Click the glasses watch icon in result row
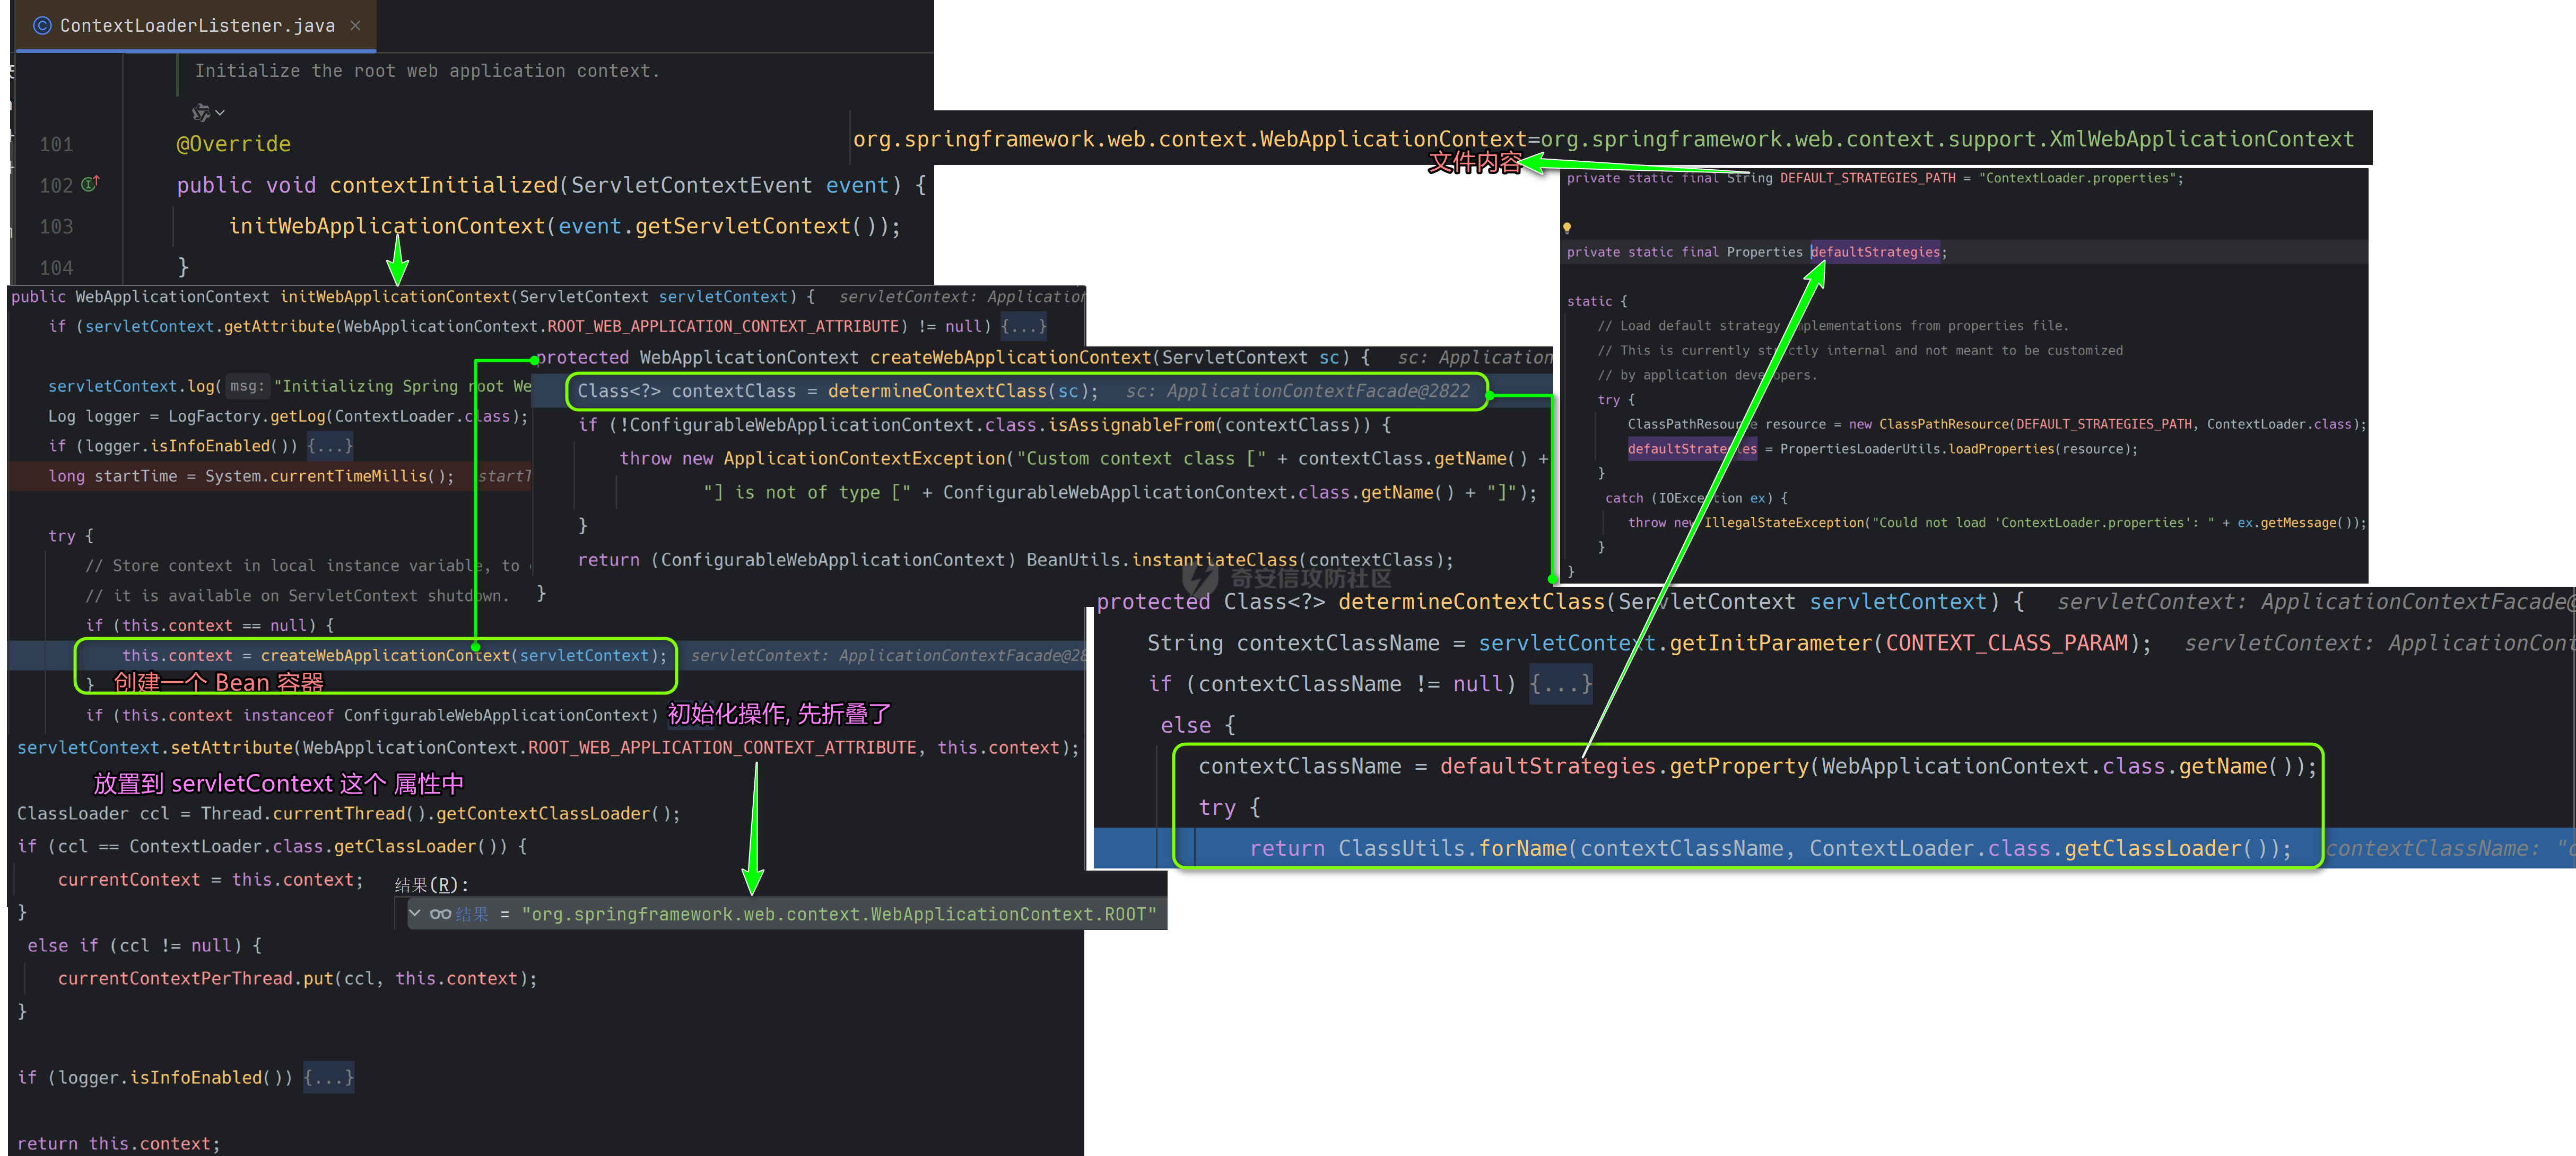Image resolution: width=2576 pixels, height=1156 pixels. click(x=440, y=914)
